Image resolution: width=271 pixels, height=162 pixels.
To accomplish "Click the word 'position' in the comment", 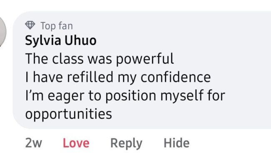I will [131, 96].
